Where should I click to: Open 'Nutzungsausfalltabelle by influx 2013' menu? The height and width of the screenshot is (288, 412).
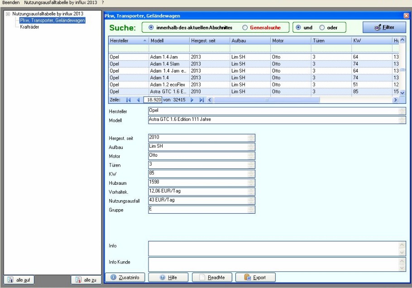60,3
